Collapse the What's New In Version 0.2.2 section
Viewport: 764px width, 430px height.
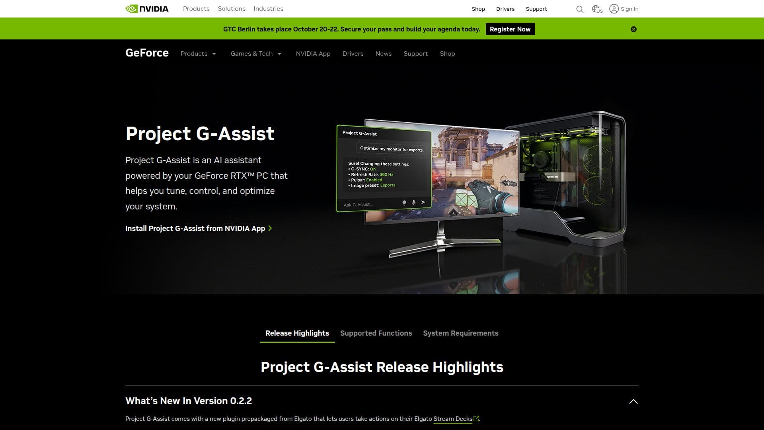pos(633,401)
